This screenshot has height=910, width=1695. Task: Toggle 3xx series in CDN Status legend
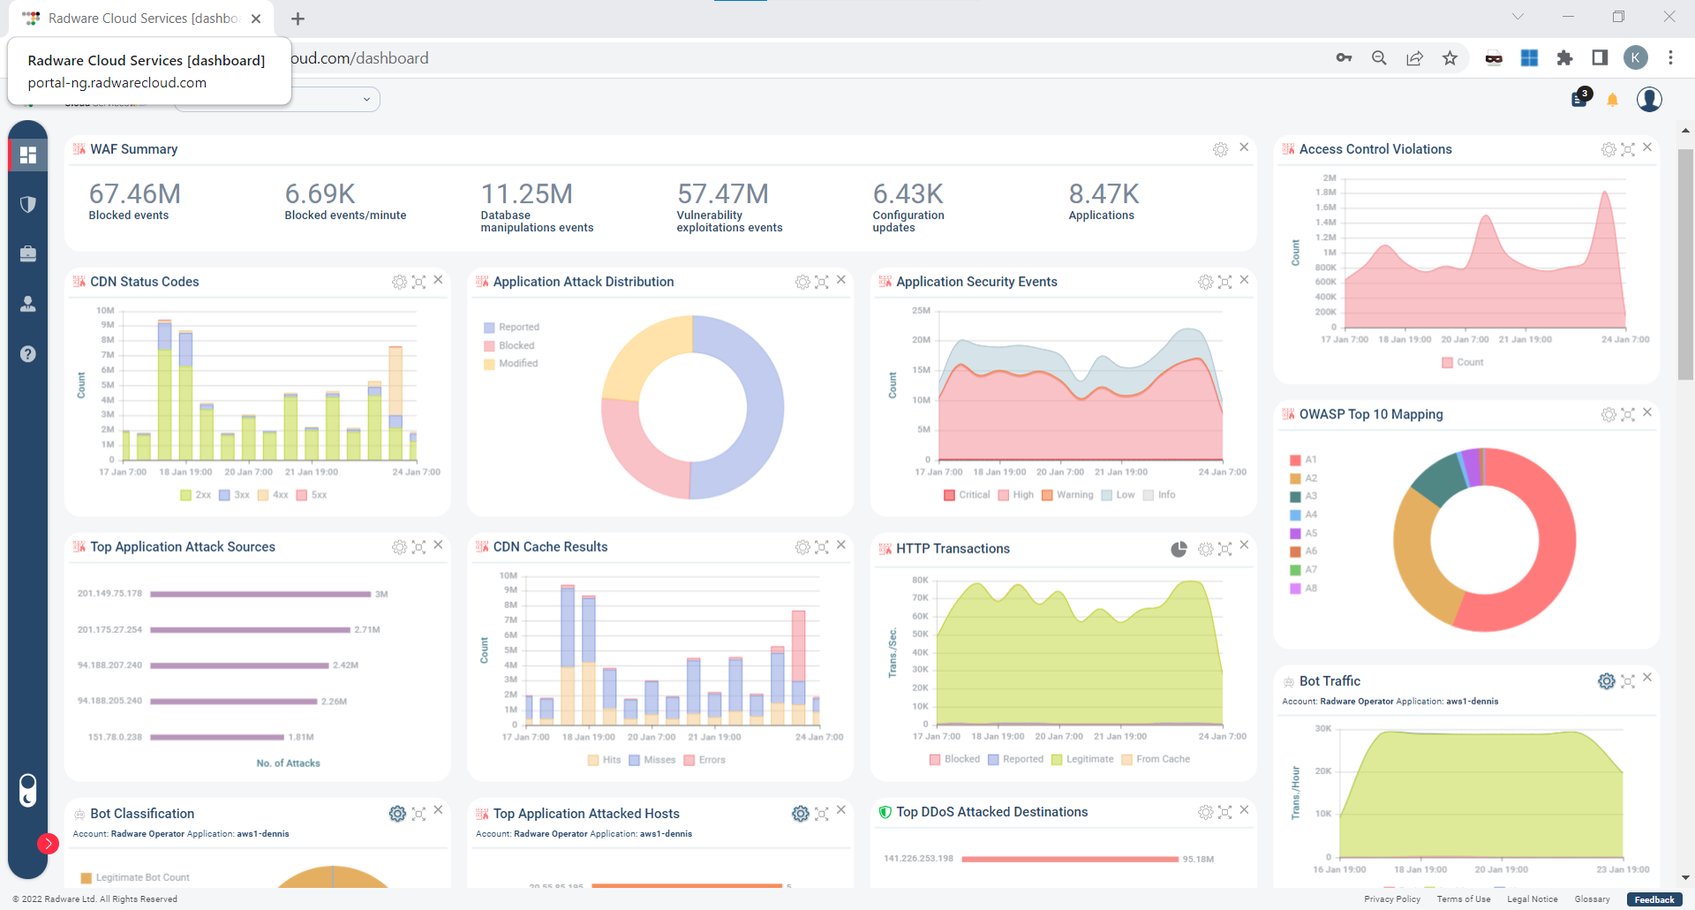pyautogui.click(x=235, y=495)
